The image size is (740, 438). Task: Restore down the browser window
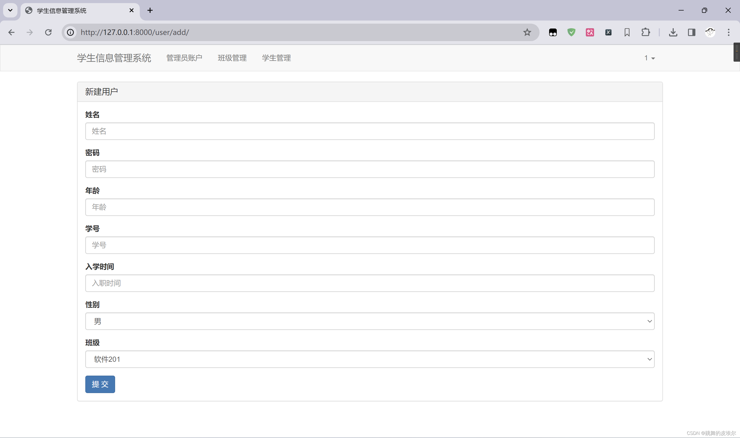pyautogui.click(x=705, y=10)
